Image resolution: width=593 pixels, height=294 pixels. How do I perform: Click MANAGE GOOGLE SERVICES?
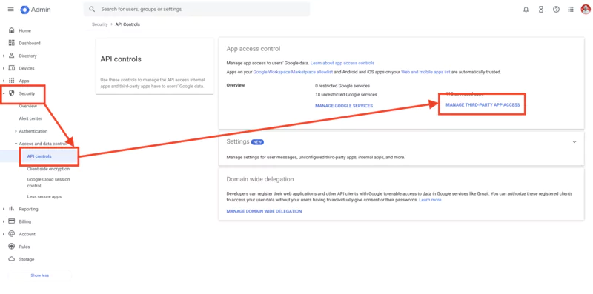click(x=344, y=106)
